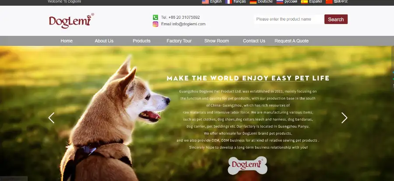Image resolution: width=394 pixels, height=181 pixels.
Task: Open the About Us page
Action: tap(104, 41)
